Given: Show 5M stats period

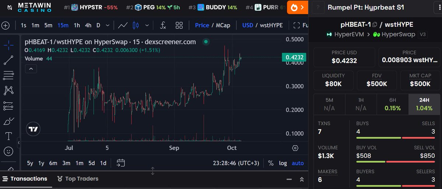Looking at the screenshot, I should pos(329,104).
